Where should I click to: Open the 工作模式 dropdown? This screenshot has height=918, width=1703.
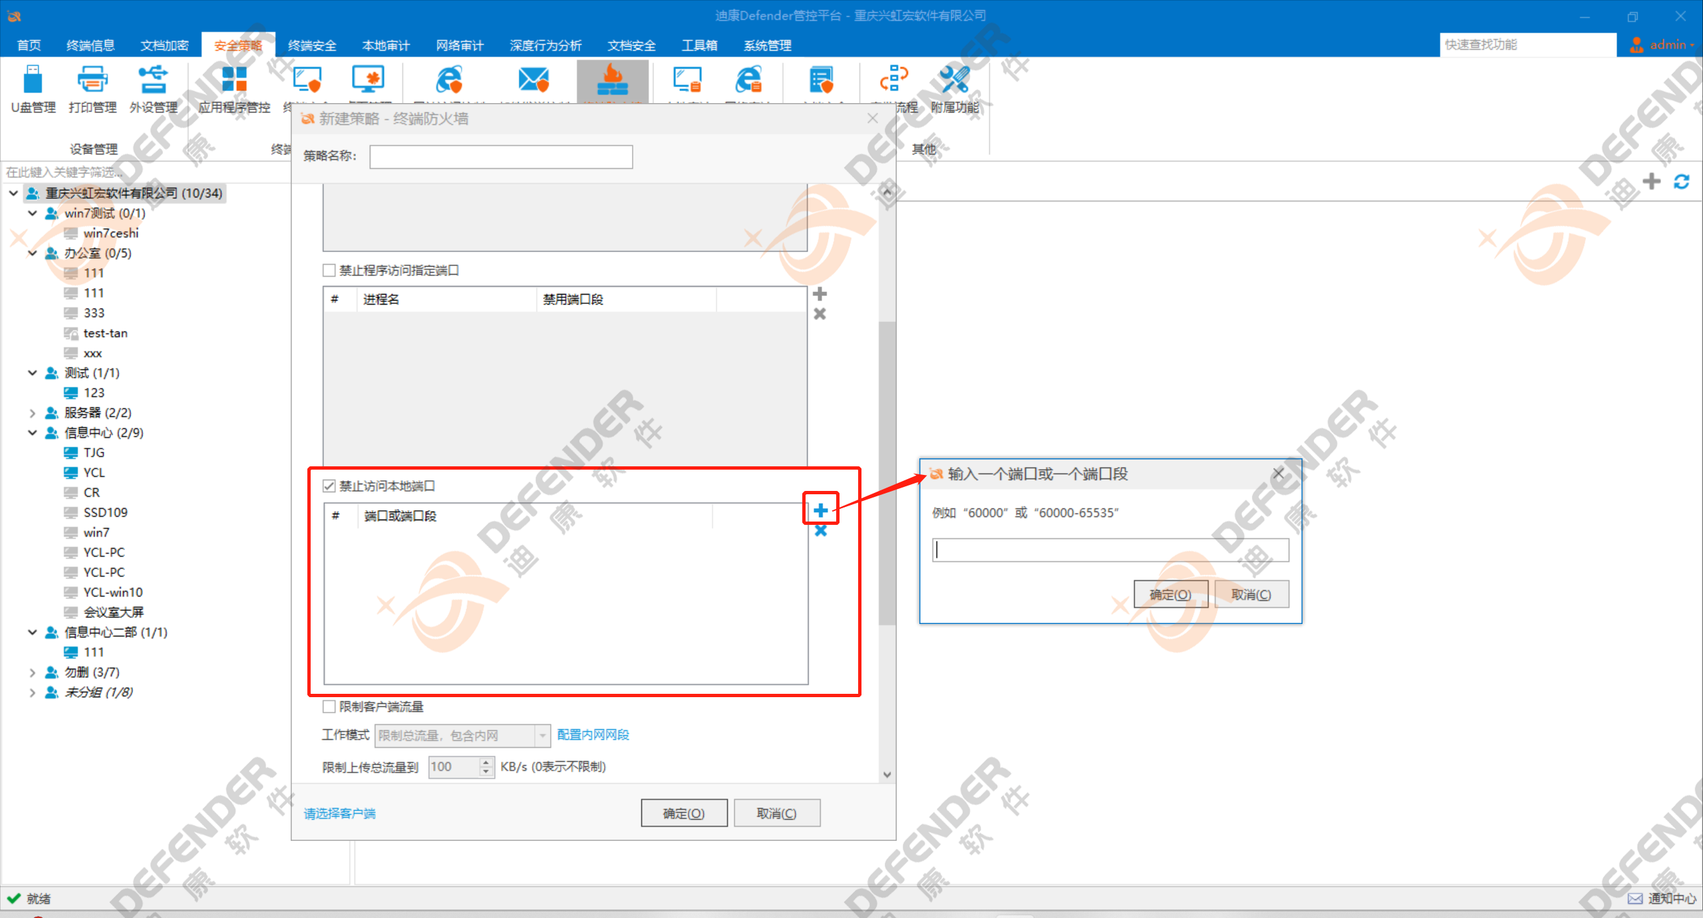[x=463, y=735]
